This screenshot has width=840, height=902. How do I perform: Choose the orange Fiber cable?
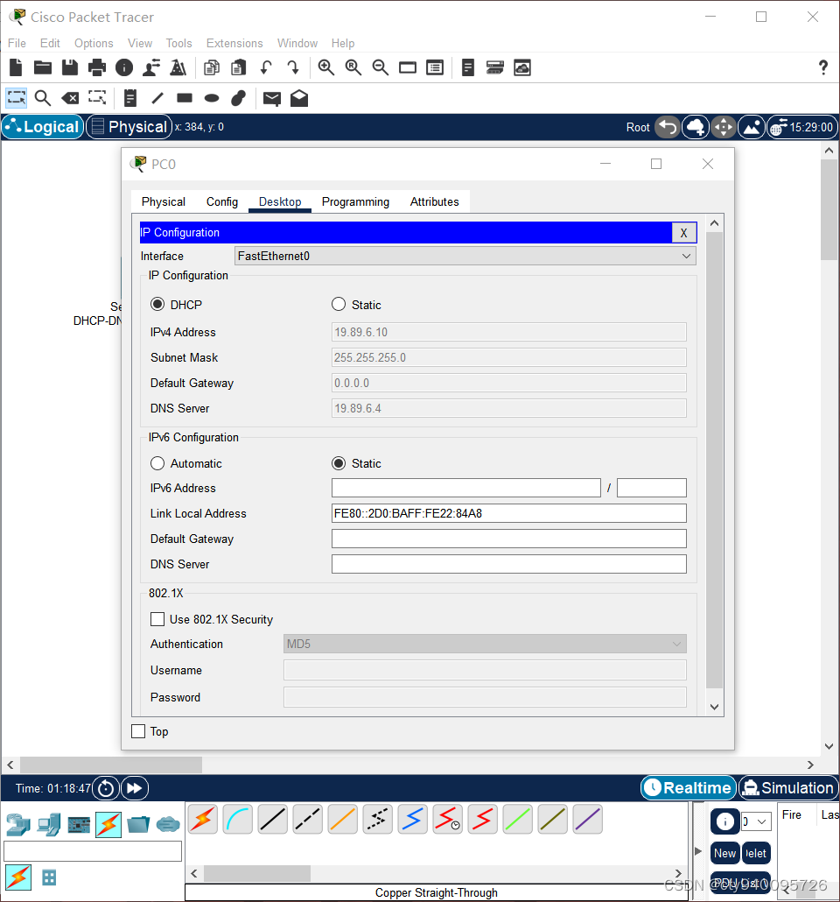pos(343,820)
